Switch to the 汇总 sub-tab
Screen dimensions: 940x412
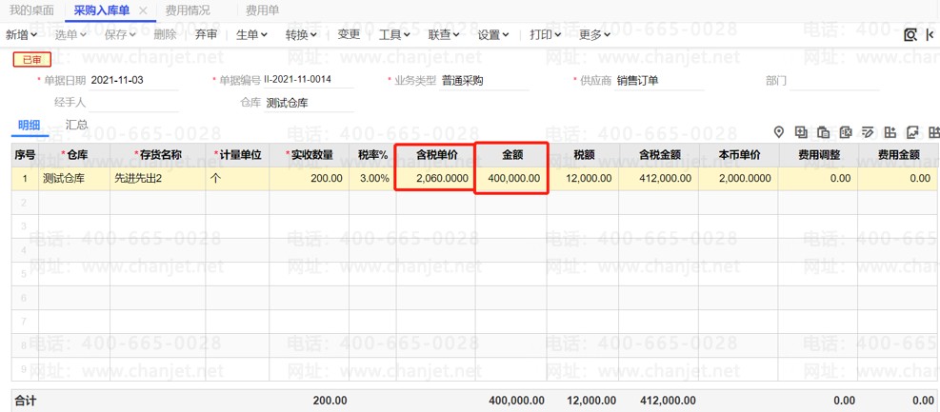[x=77, y=126]
